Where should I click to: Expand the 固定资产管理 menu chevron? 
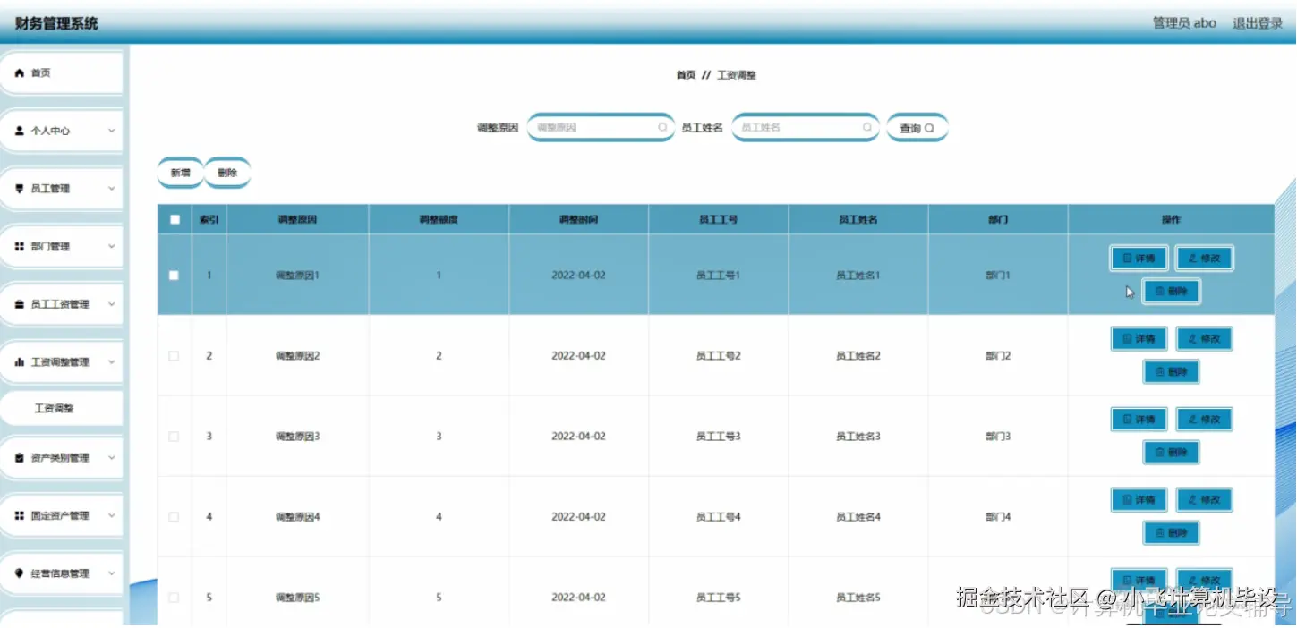click(x=112, y=516)
